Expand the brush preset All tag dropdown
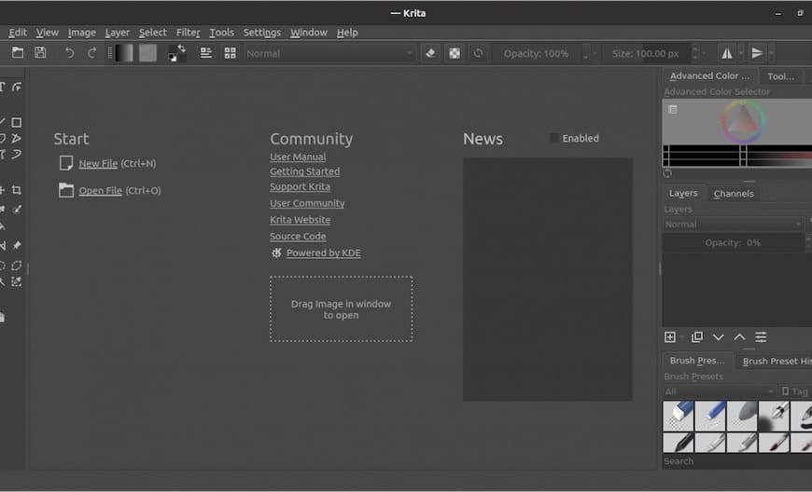 (x=720, y=391)
